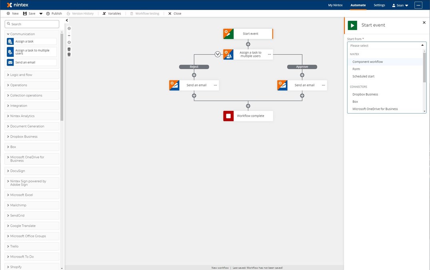
Task: Click zoom out icon on canvas toolbar
Action: pos(69,42)
